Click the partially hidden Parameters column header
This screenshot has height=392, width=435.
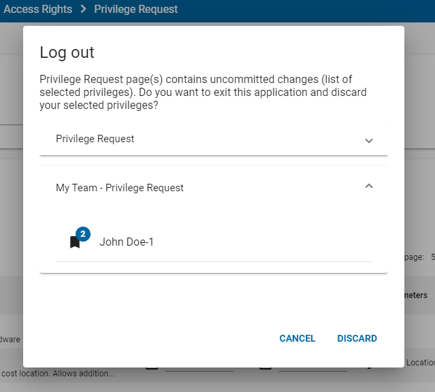(x=416, y=295)
